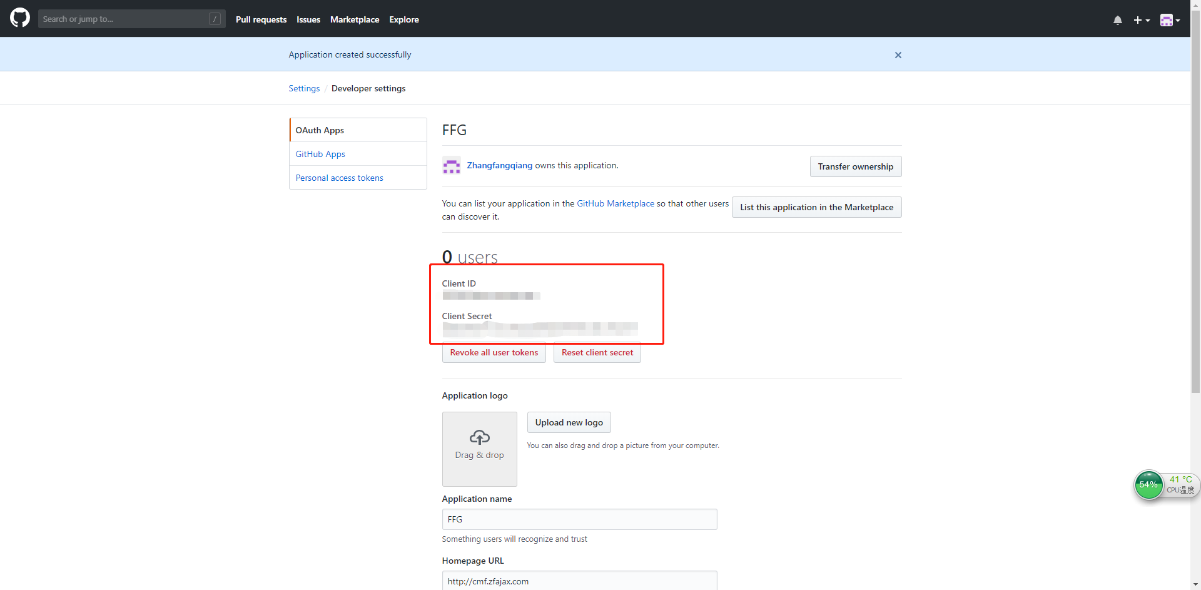Open the notifications bell

point(1117,20)
